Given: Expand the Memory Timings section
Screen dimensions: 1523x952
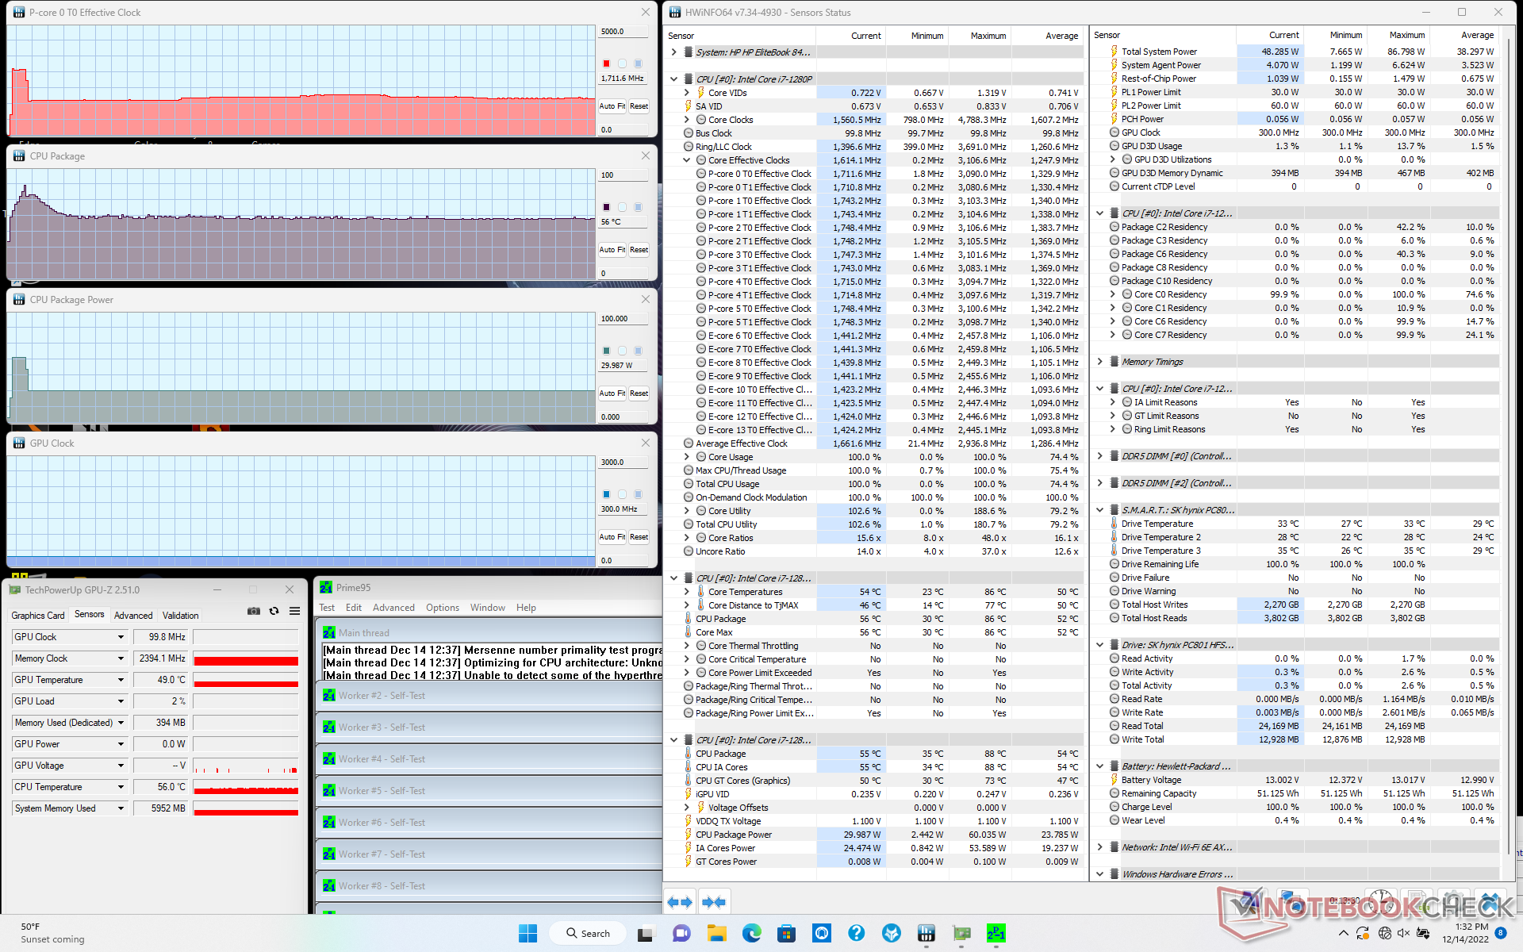Looking at the screenshot, I should 1100,362.
